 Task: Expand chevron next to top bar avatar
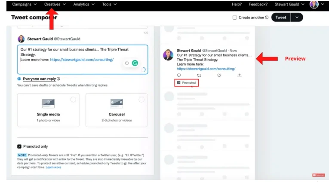click(x=323, y=4)
